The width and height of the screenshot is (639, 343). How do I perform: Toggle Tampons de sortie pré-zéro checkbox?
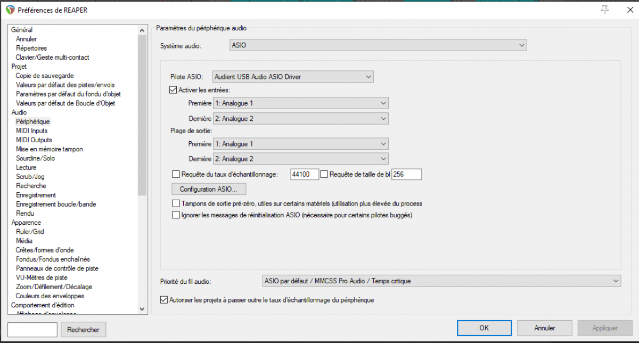pos(176,203)
